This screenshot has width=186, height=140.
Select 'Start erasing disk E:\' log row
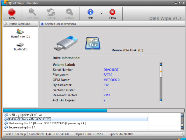76,123
